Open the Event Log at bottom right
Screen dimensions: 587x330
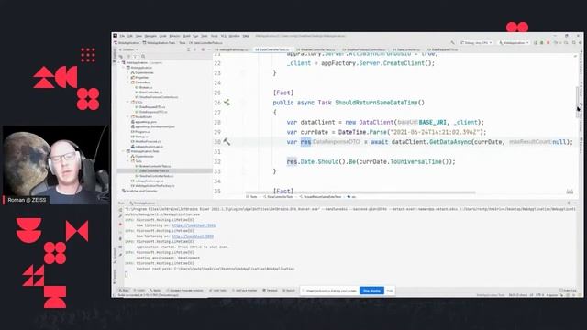(568, 291)
